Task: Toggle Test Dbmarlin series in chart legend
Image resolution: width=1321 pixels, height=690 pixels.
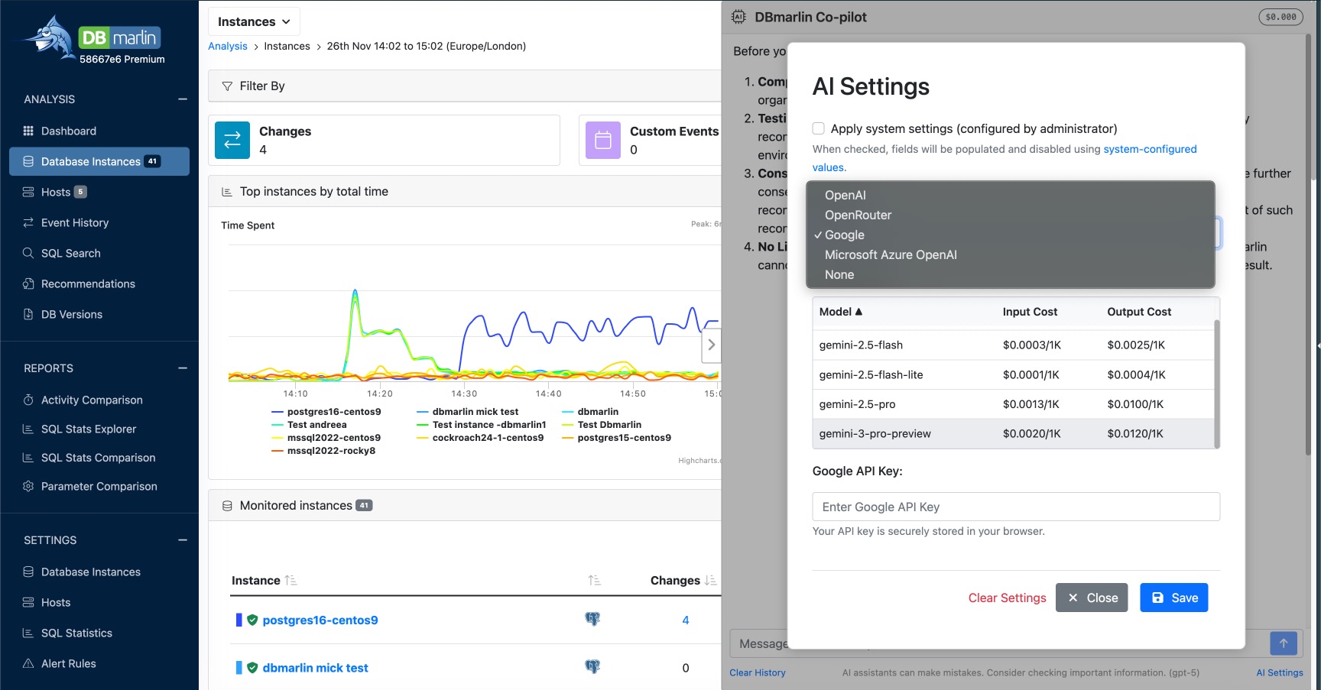Action: 602,425
